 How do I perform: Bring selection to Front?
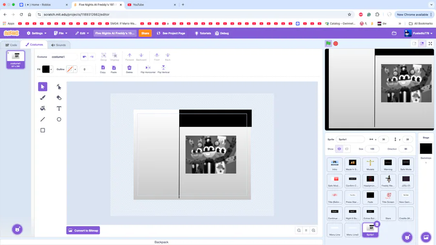157,57
